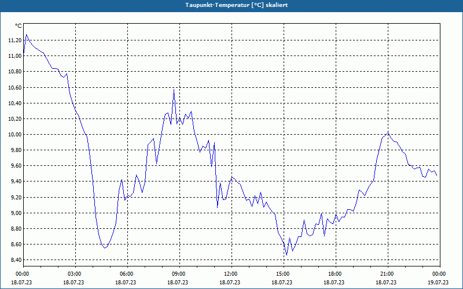Pick the 18:00 time label
This screenshot has height=289, width=463.
click(336, 274)
